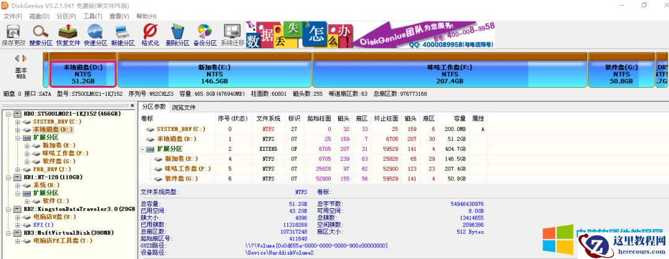The image size is (669, 259).
Task: Collapse 扩展分区 node under HD0
Action: [x=17, y=138]
